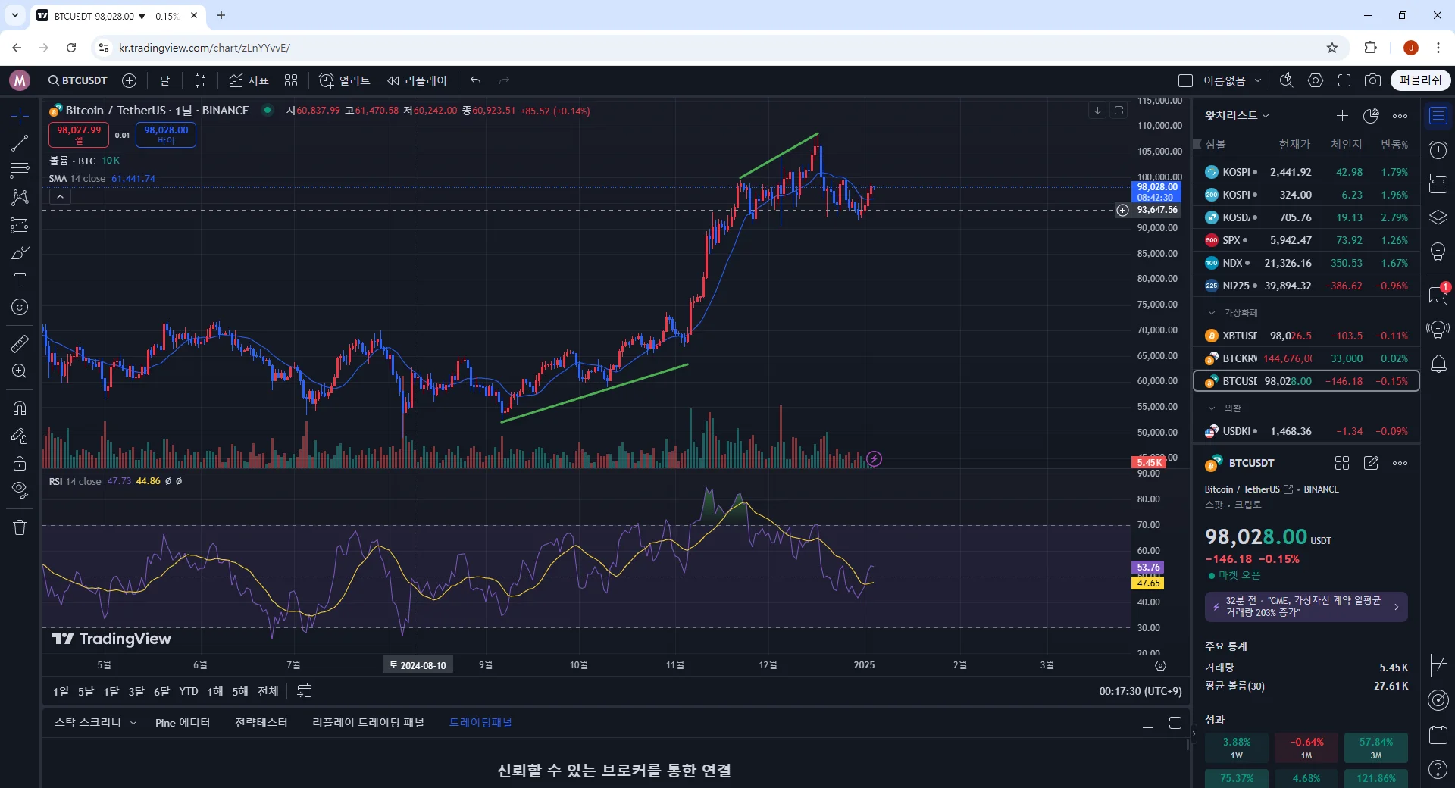This screenshot has width=1455, height=788.
Task: Select the brush drawing tool
Action: click(x=20, y=252)
